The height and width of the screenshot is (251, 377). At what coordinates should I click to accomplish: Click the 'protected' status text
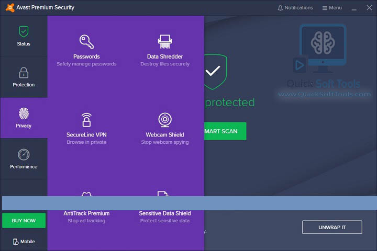coord(230,102)
